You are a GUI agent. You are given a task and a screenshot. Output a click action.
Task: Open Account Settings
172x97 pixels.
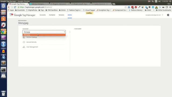pyautogui.click(x=32, y=37)
